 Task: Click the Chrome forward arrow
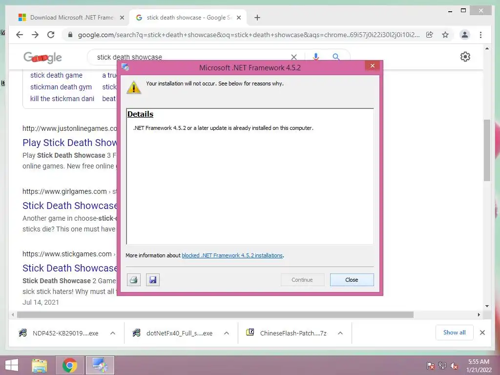[35, 35]
